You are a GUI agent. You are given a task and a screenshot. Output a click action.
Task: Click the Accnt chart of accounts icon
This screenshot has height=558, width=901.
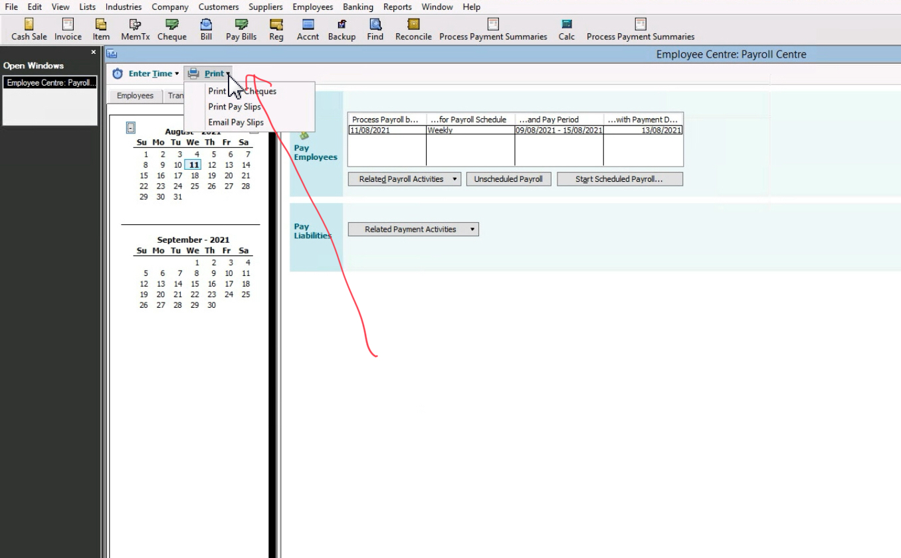tap(308, 30)
